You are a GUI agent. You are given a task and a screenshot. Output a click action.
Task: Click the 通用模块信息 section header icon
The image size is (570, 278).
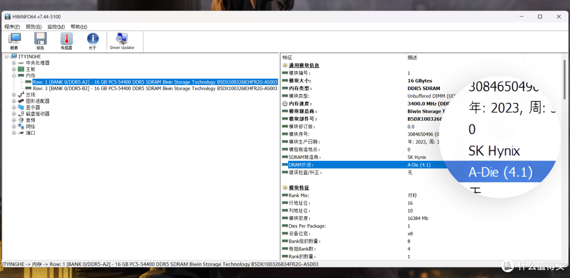coord(285,65)
